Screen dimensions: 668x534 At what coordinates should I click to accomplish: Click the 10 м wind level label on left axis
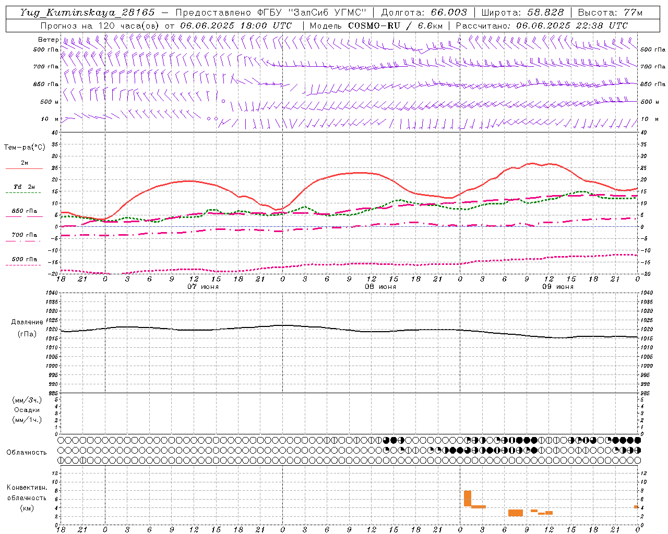tap(50, 119)
